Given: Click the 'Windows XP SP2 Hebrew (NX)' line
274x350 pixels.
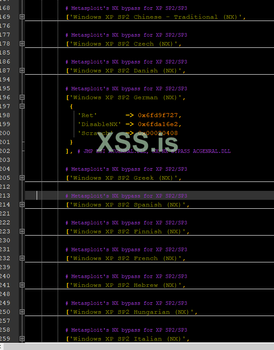Looking at the screenshot, I should [126, 285].
